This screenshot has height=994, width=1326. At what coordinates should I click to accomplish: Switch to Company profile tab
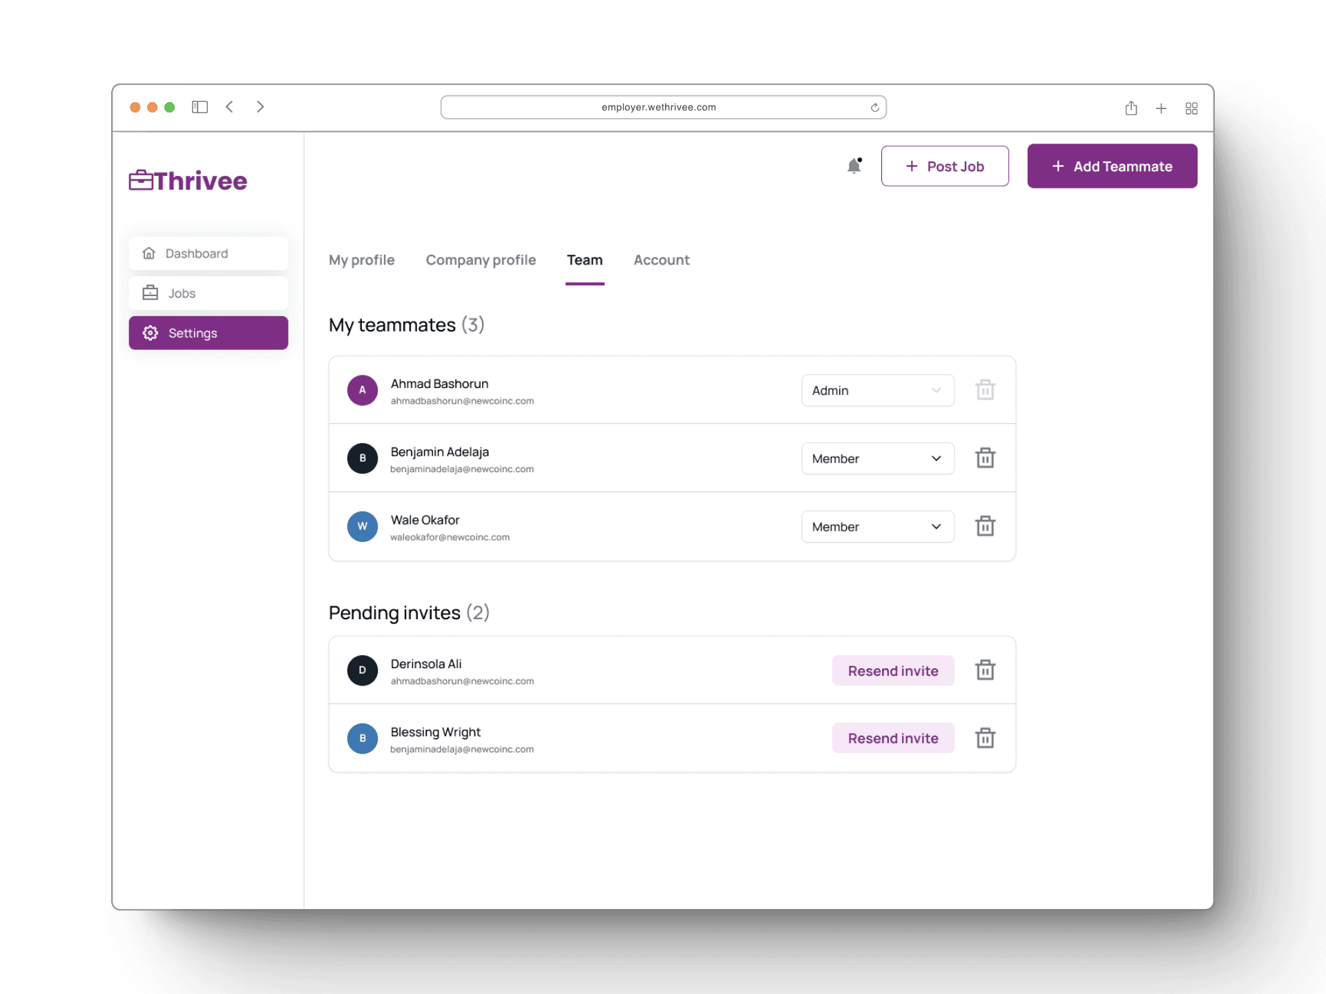tap(481, 260)
